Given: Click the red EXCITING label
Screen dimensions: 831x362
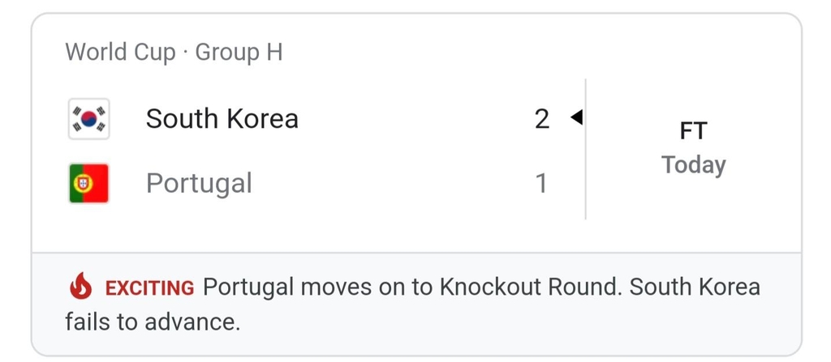Looking at the screenshot, I should coord(149,288).
